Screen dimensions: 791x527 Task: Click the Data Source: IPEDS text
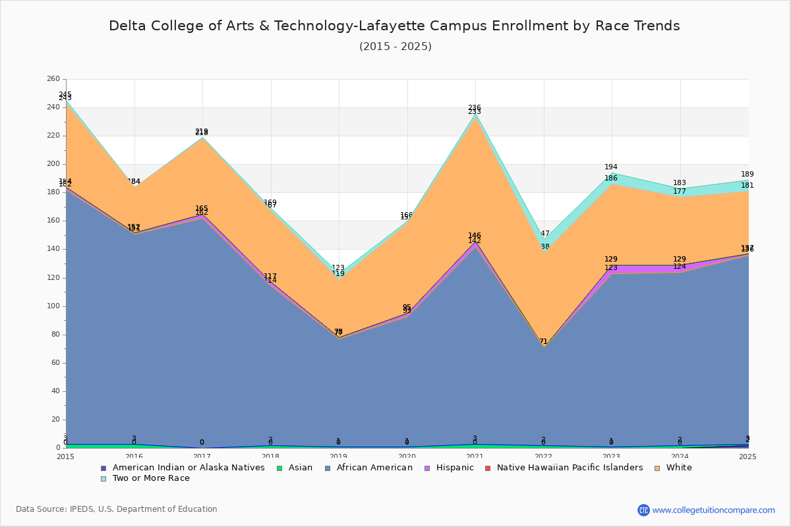pyautogui.click(x=117, y=509)
